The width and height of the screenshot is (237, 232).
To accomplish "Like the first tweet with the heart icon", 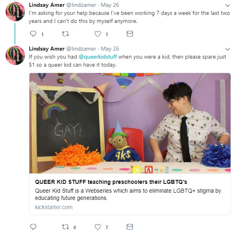I will [x=98, y=34].
